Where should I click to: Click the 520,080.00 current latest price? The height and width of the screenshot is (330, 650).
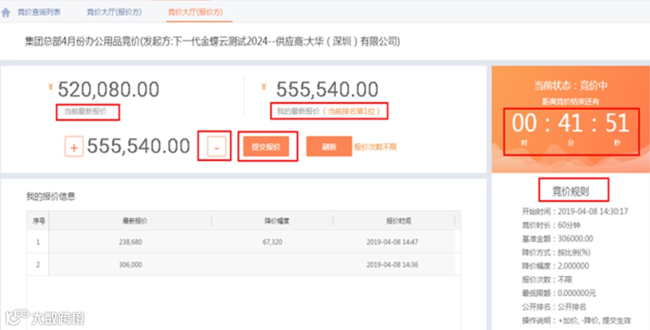pos(109,90)
